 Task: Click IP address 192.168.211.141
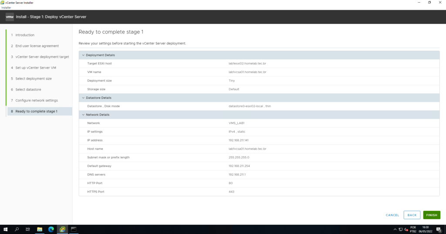238,140
